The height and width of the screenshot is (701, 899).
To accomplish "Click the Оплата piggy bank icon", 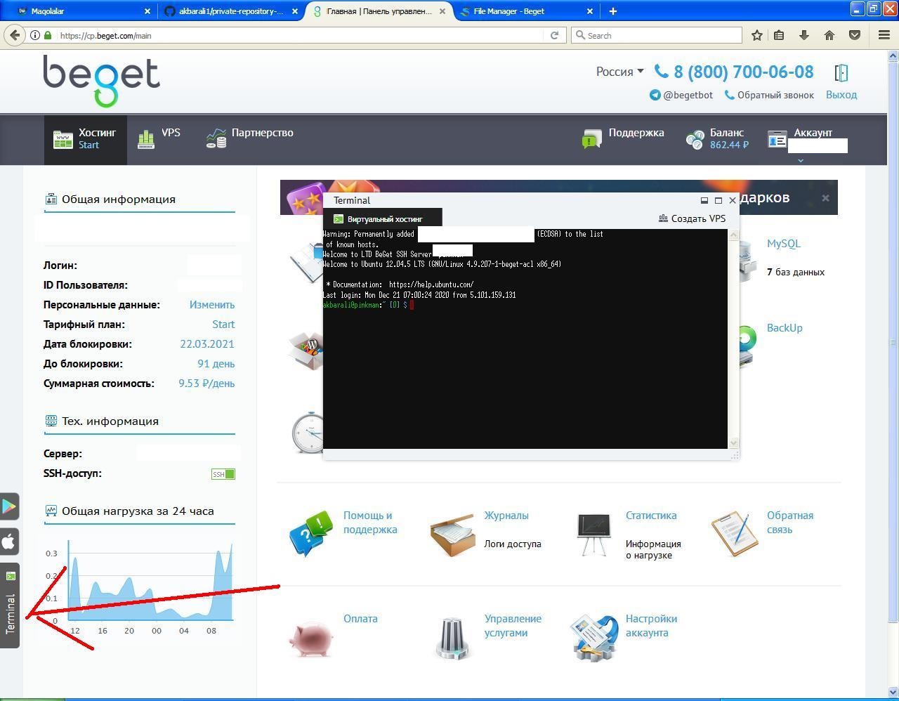I will coord(311,638).
